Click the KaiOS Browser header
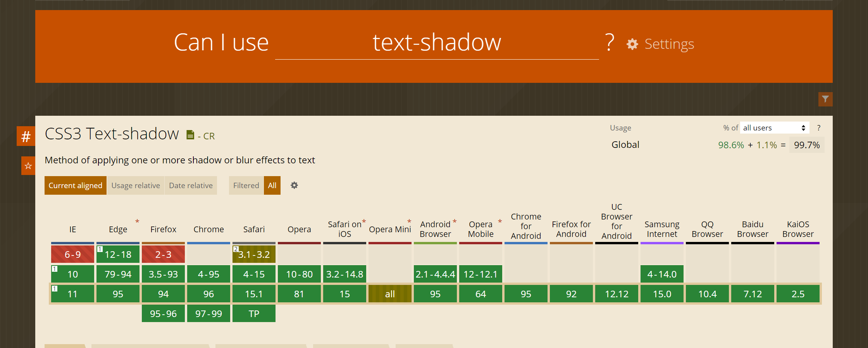Viewport: 868px width, 348px height. pos(798,229)
